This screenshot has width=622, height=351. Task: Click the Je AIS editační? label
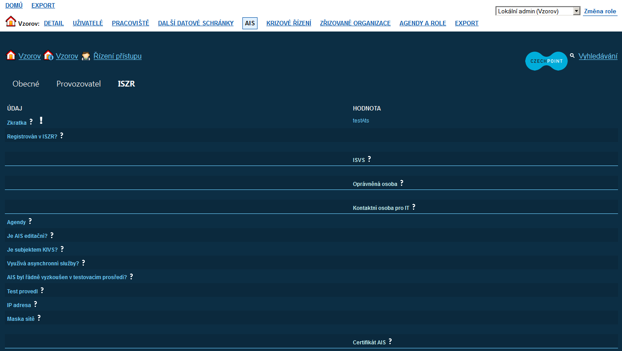(27, 236)
